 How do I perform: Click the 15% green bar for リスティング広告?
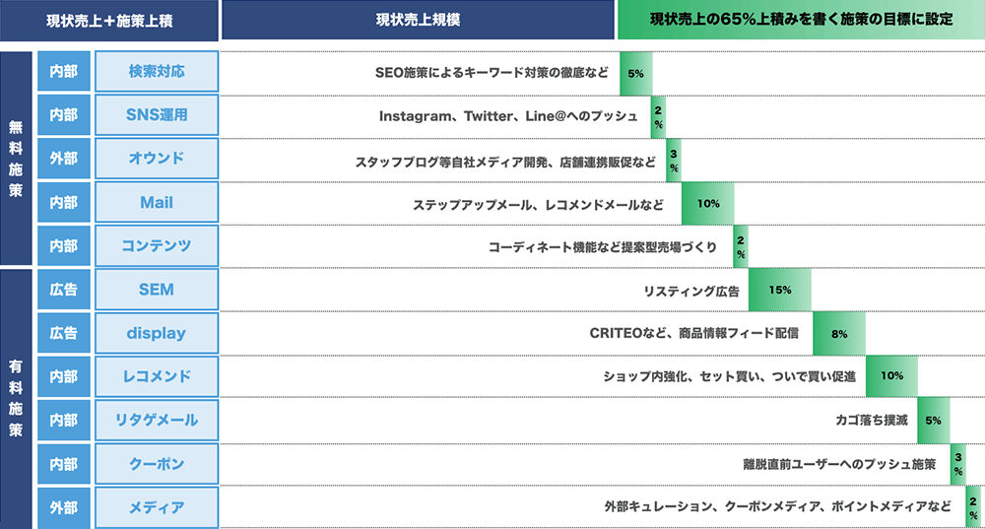click(x=779, y=291)
